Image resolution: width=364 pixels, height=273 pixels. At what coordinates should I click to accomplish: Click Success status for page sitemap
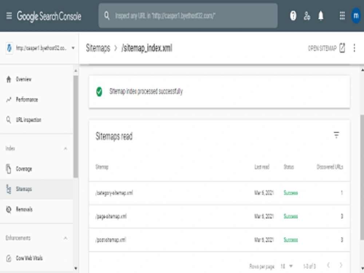point(290,216)
